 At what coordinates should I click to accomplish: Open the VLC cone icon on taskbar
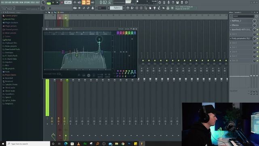click(x=79, y=144)
